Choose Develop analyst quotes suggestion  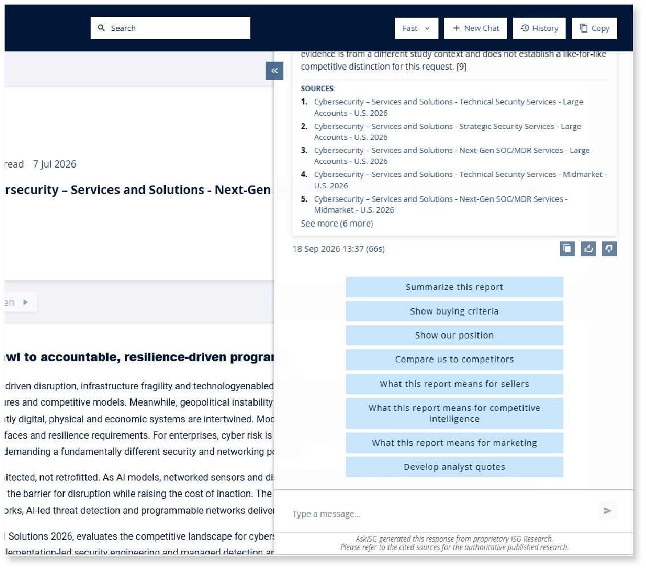click(x=454, y=467)
